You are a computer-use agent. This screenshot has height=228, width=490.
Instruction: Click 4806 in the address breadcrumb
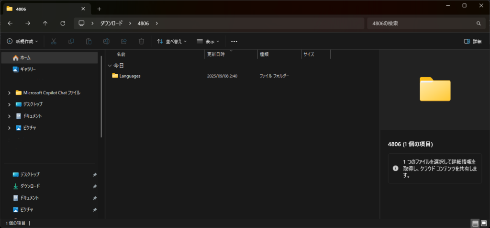pos(143,23)
